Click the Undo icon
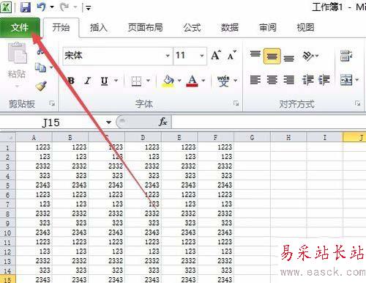Screen dimensions: 366x283 click(41, 7)
